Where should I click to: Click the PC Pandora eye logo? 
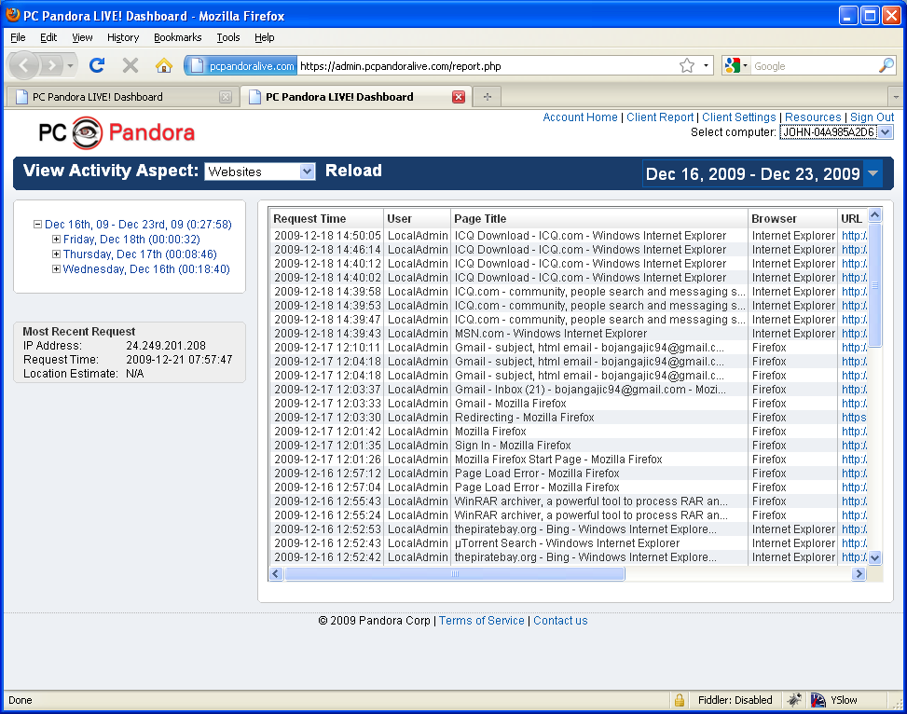click(x=88, y=132)
